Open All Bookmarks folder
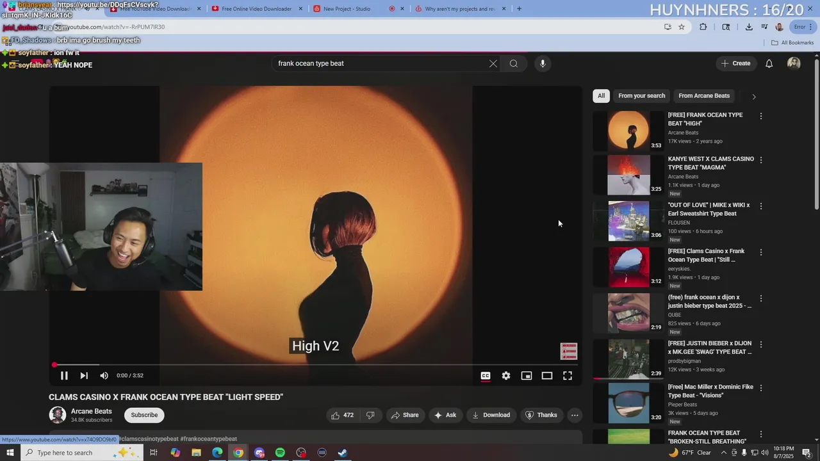 (792, 43)
